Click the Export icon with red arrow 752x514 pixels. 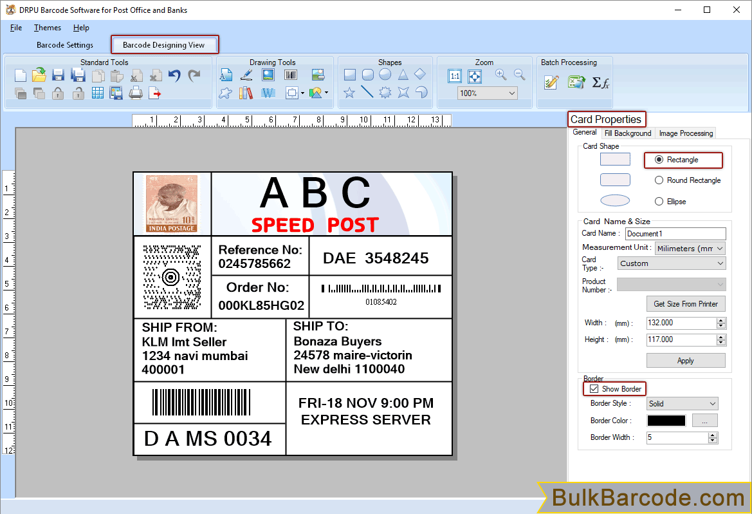[155, 93]
